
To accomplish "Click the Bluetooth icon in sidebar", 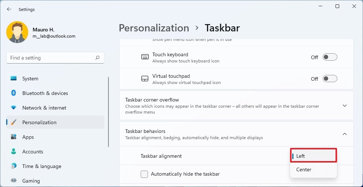I will point(14,93).
